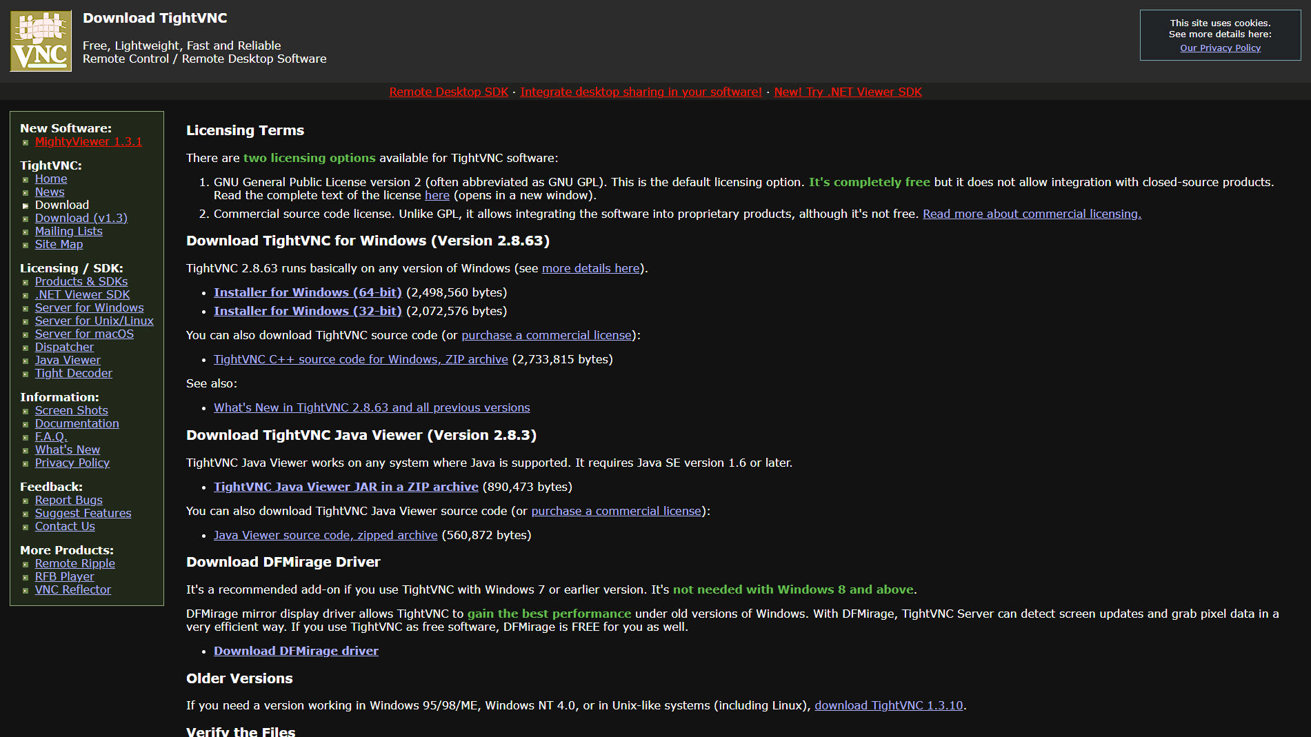Open Mailing Lists page
The width and height of the screenshot is (1311, 737).
tap(68, 231)
